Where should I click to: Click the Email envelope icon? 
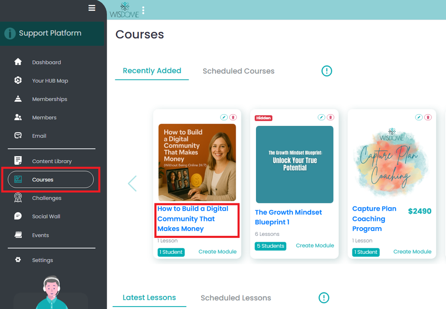click(18, 136)
